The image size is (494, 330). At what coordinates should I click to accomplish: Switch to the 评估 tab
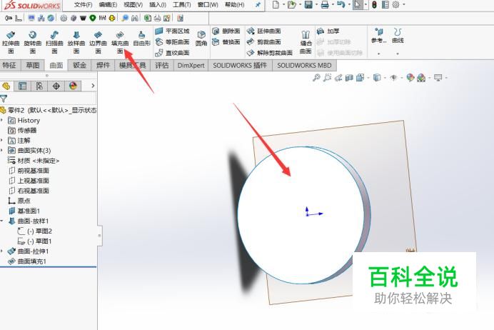point(161,65)
